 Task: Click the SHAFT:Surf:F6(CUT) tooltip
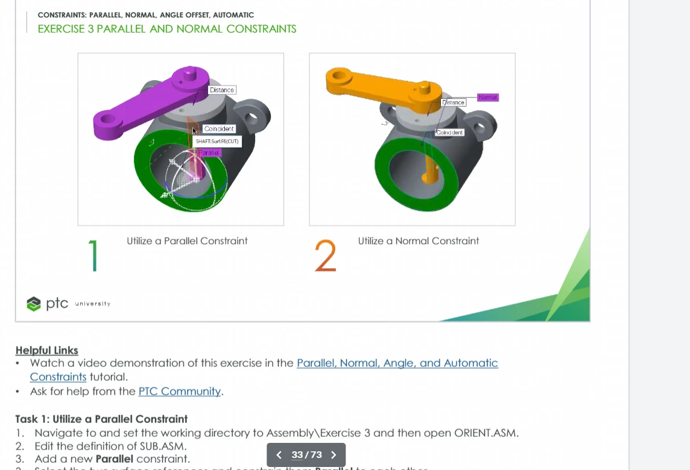[x=217, y=141]
